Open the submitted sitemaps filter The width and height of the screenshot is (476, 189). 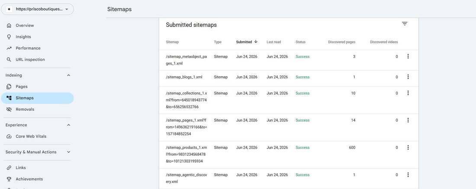404,24
